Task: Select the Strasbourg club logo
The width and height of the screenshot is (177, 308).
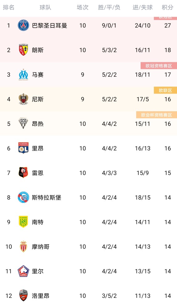Action: click(23, 197)
